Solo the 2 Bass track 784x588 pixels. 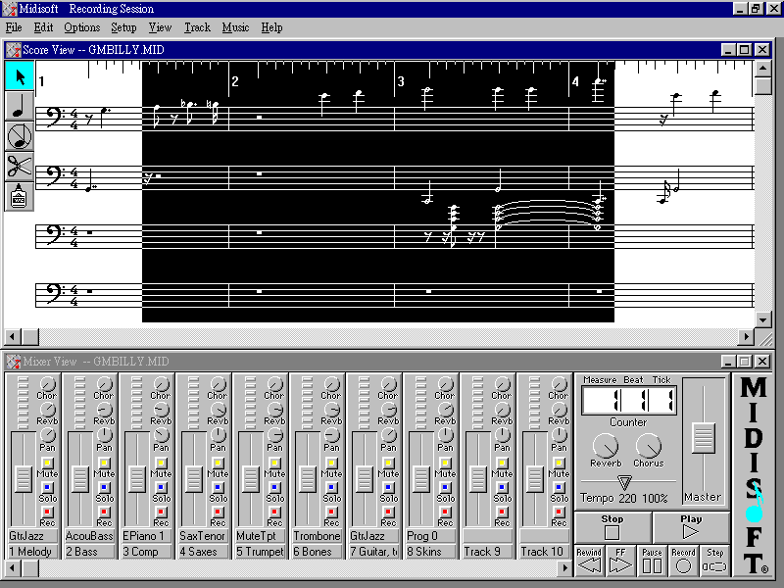[x=104, y=487]
